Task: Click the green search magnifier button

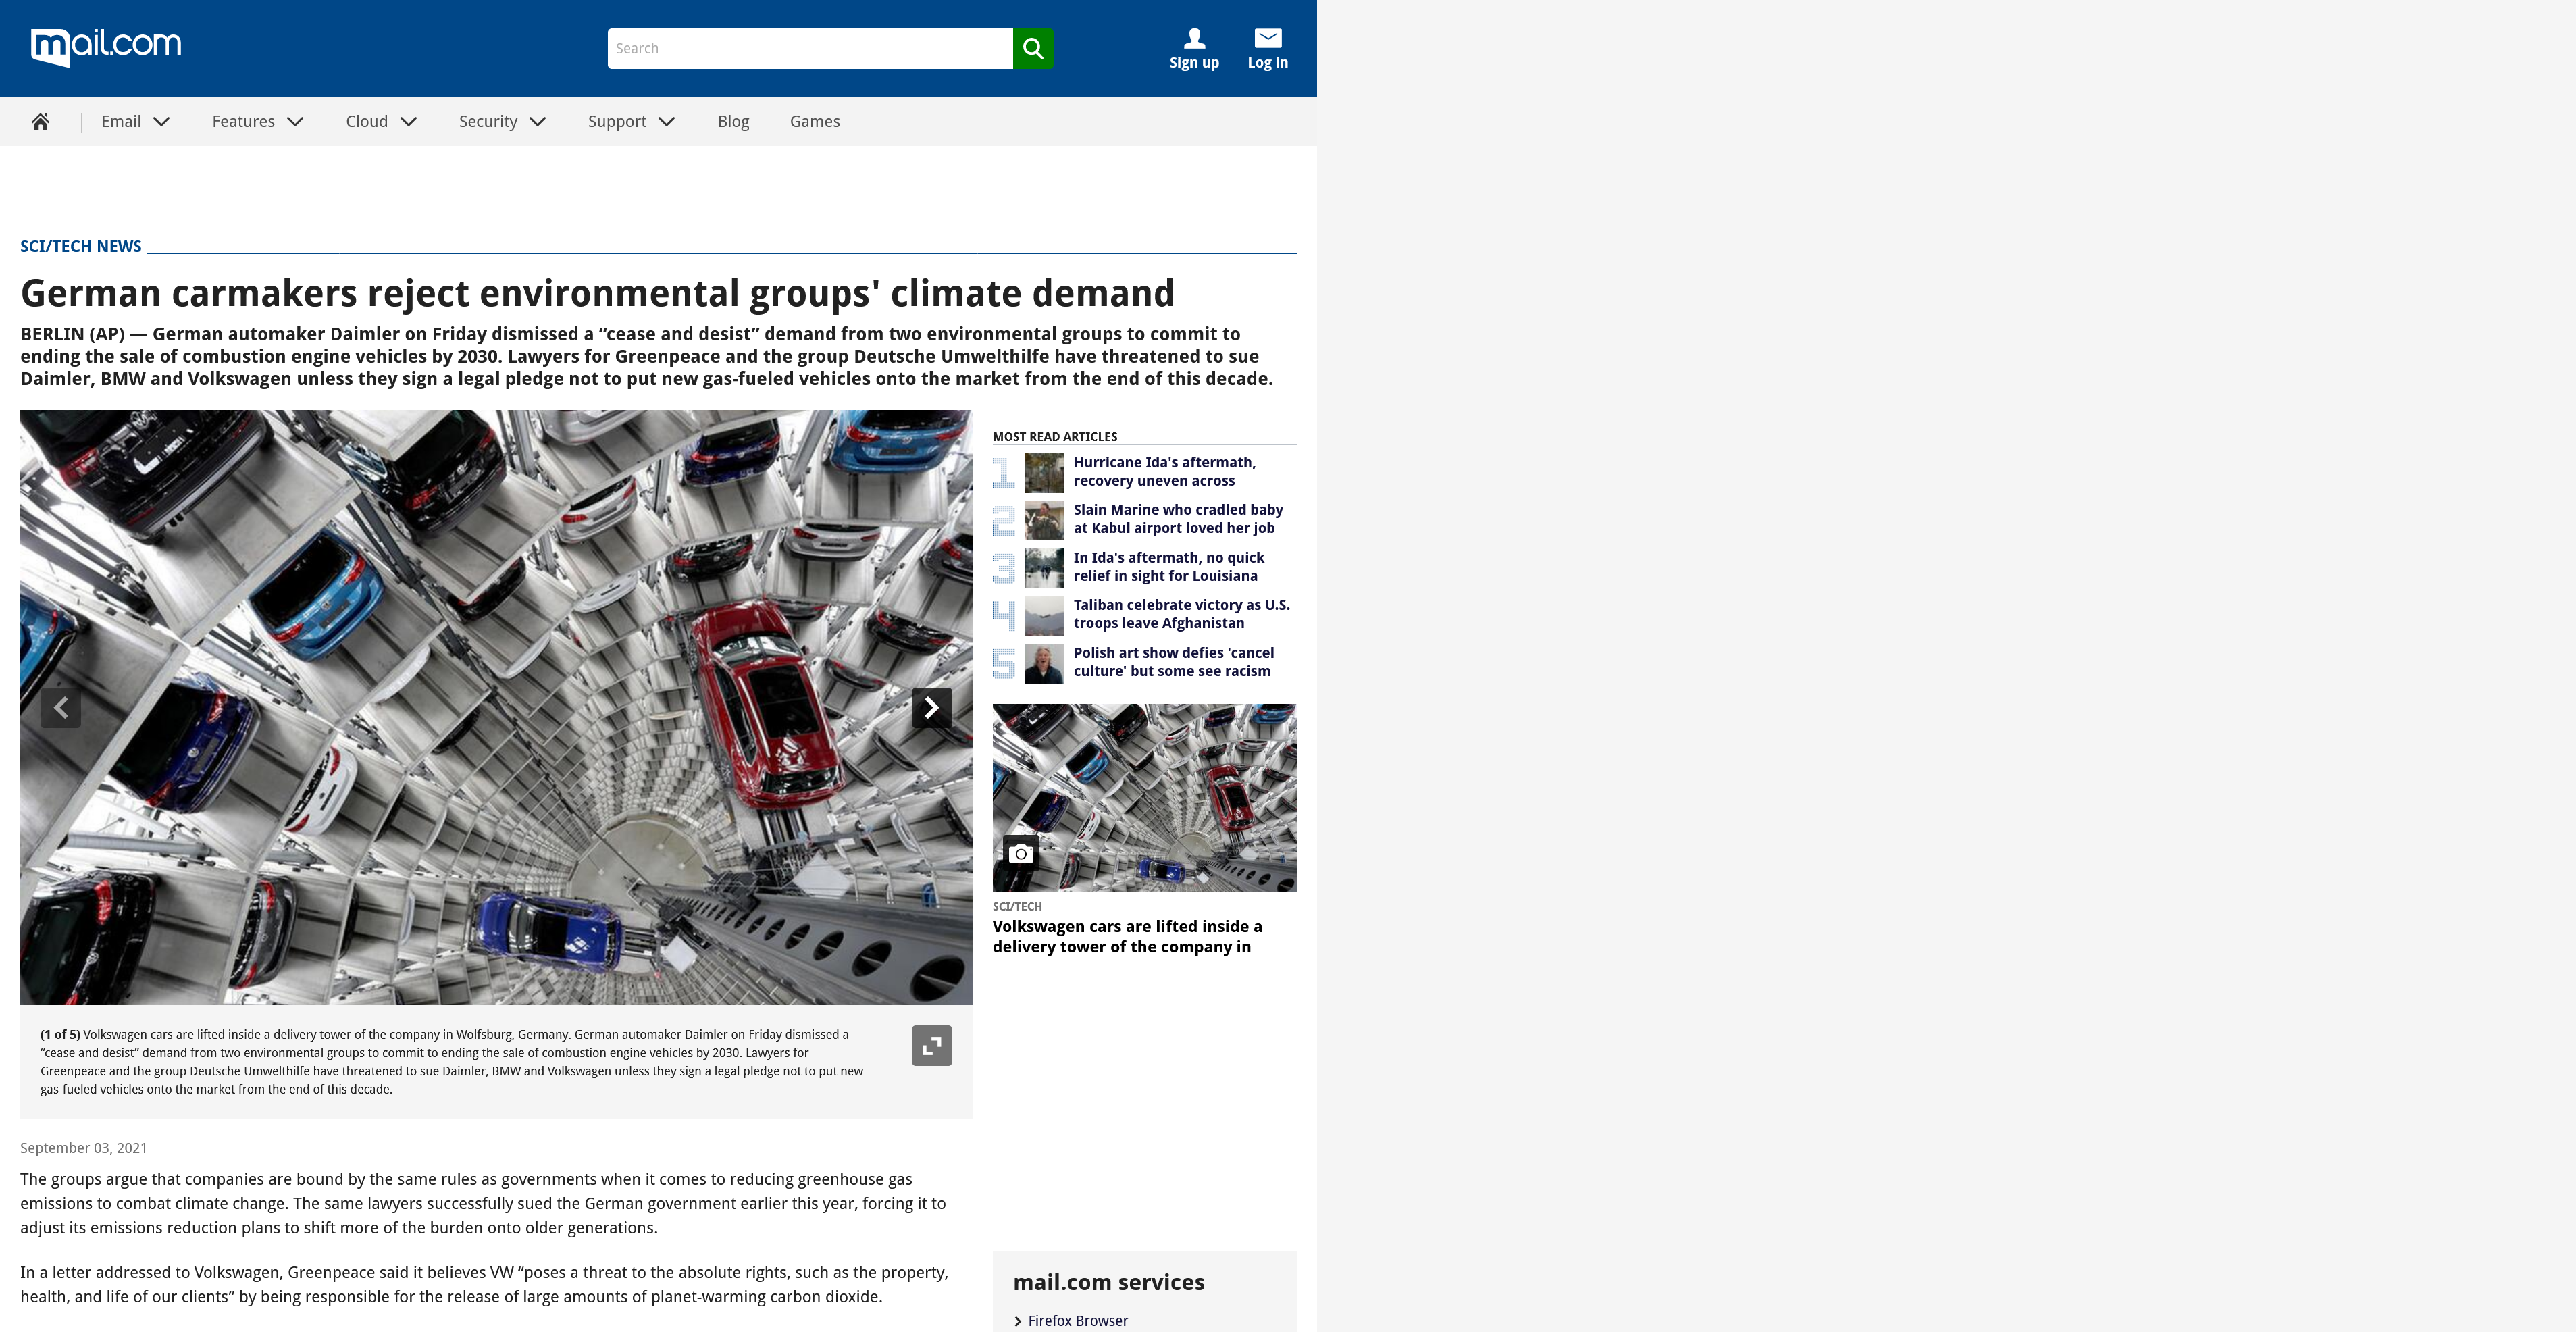Action: 1033,48
